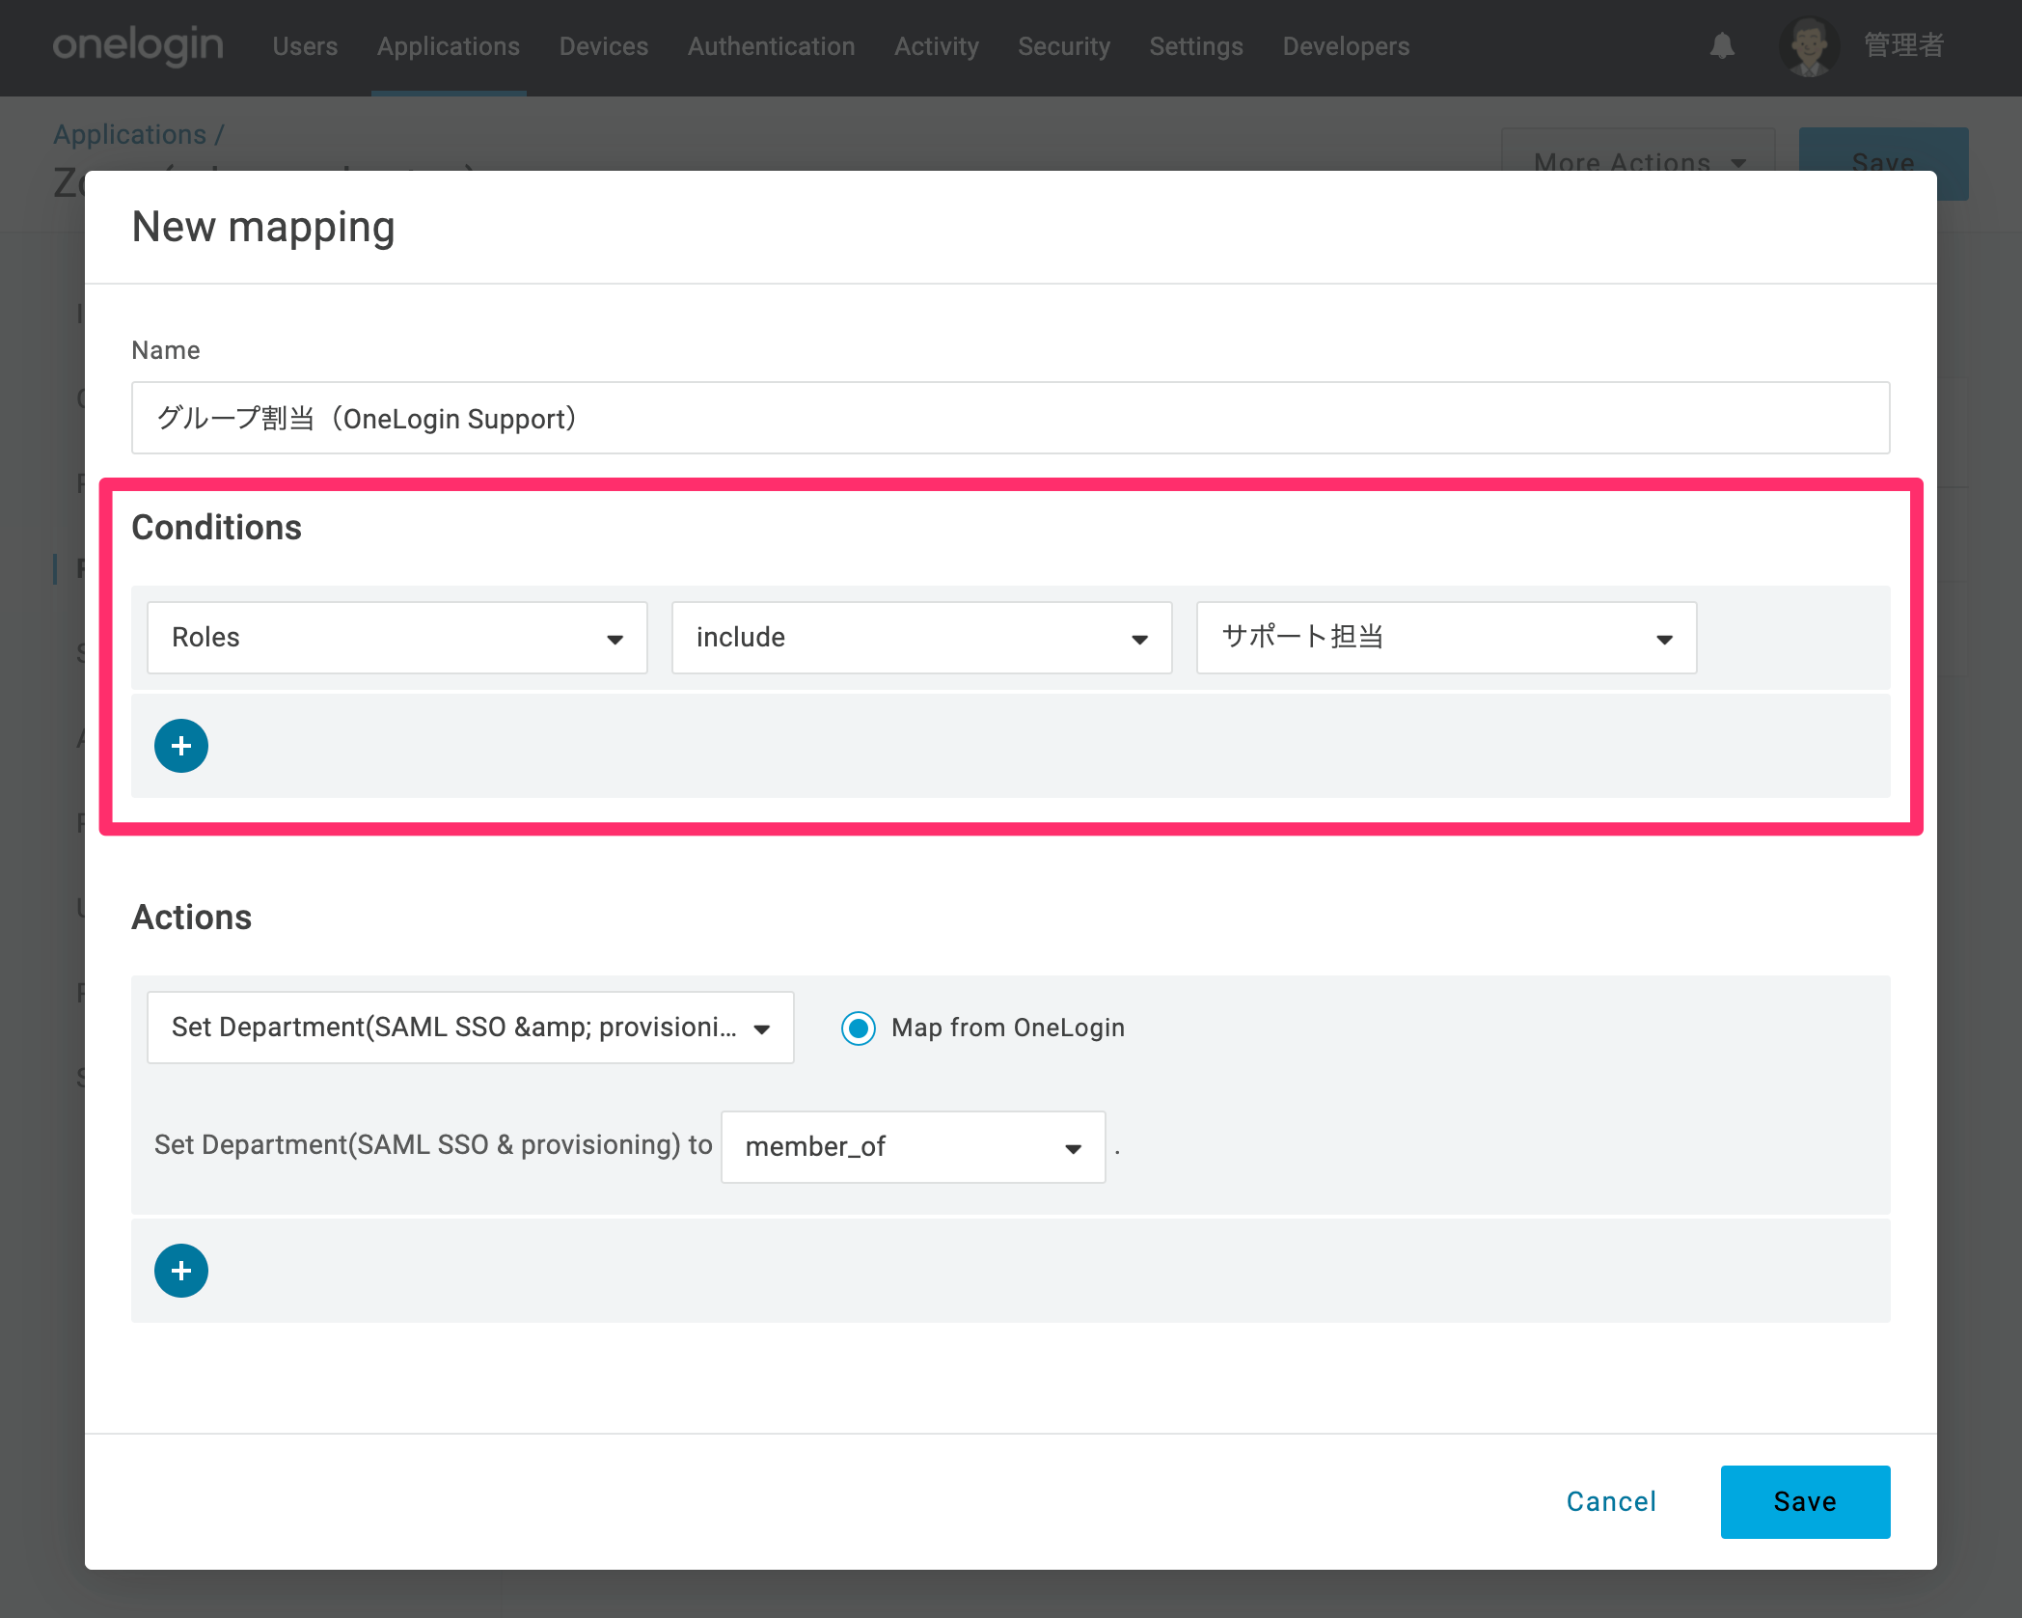This screenshot has width=2022, height=1618.
Task: Add a new condition with plus icon
Action: pyautogui.click(x=181, y=746)
